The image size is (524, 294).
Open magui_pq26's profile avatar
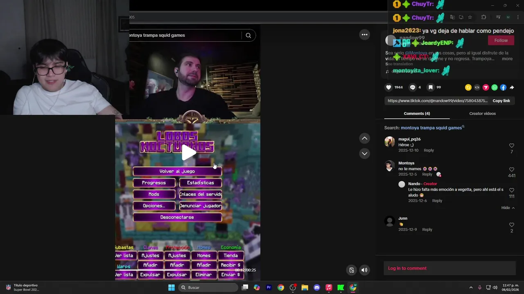pyautogui.click(x=390, y=142)
